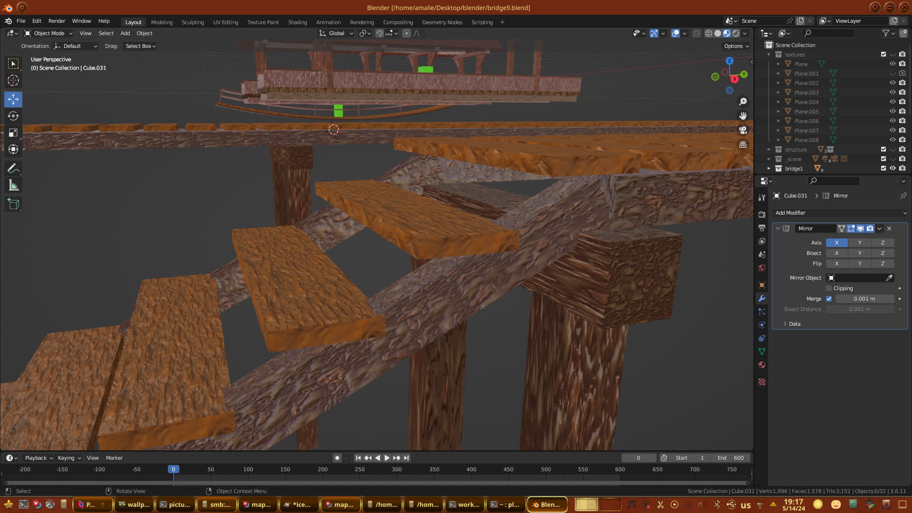Image resolution: width=912 pixels, height=513 pixels.
Task: Toggle camera view in viewport
Action: pos(743,130)
